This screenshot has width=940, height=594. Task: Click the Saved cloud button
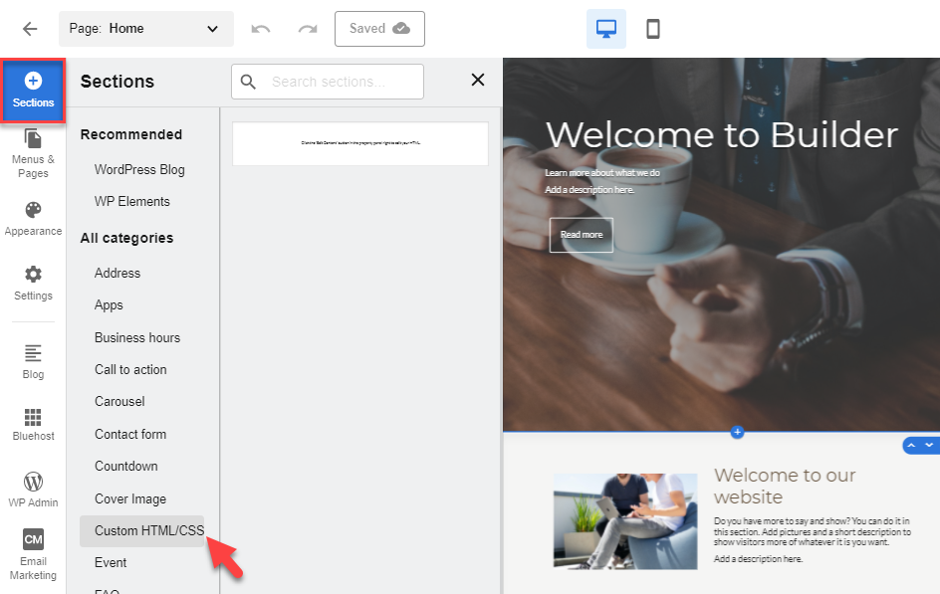coord(379,29)
